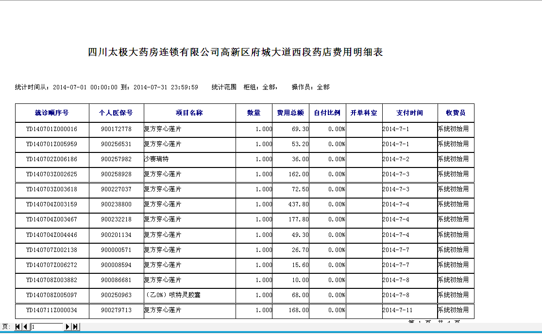Image resolution: width=542 pixels, height=334 pixels.
Task: Click insurance number 900172778
Action: coord(116,129)
